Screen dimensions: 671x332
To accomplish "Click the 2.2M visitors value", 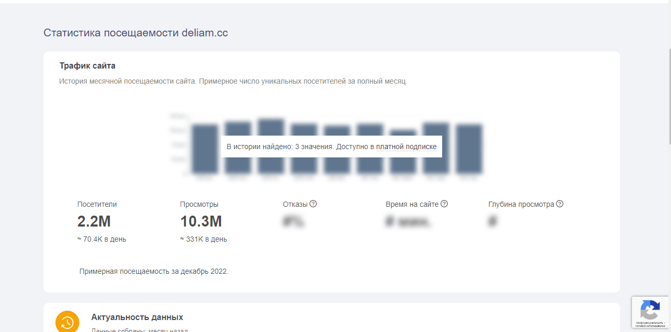I will tap(94, 221).
